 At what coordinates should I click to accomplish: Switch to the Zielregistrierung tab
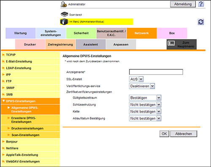coord(60,45)
